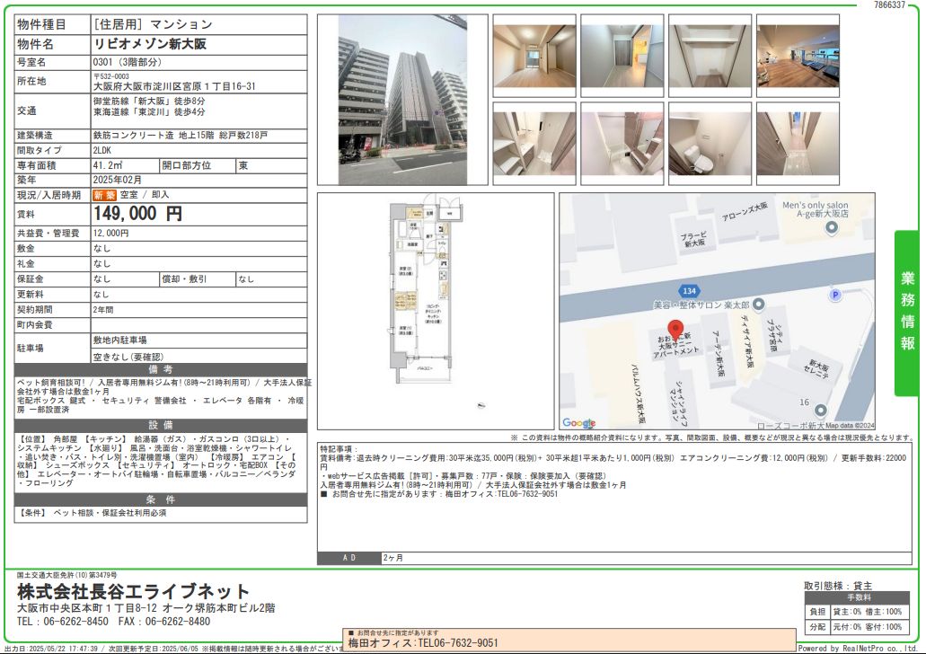Screen dimensions: 926x654
Task: Click the map marker beside number 16
Action: coord(820,410)
